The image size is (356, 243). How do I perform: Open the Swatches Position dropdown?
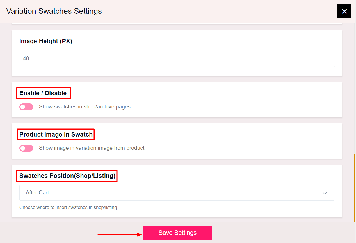pyautogui.click(x=177, y=193)
